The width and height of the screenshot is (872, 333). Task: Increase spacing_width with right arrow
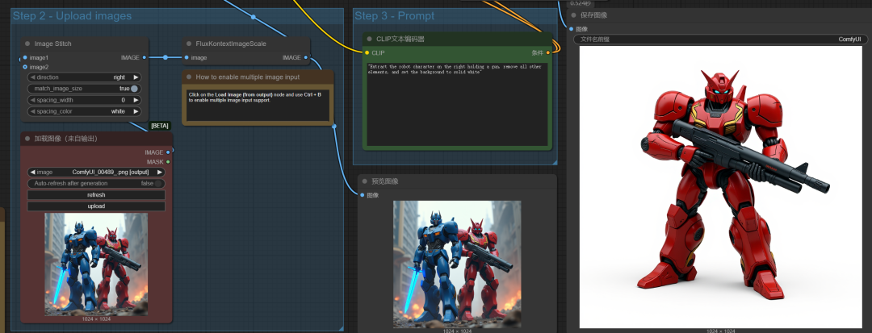pyautogui.click(x=135, y=101)
